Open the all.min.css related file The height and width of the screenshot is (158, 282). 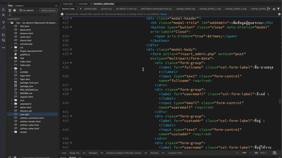(x=106, y=9)
